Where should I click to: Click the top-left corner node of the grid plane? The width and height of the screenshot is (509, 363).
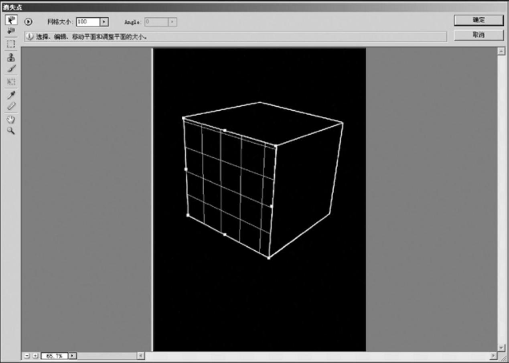tap(184, 118)
